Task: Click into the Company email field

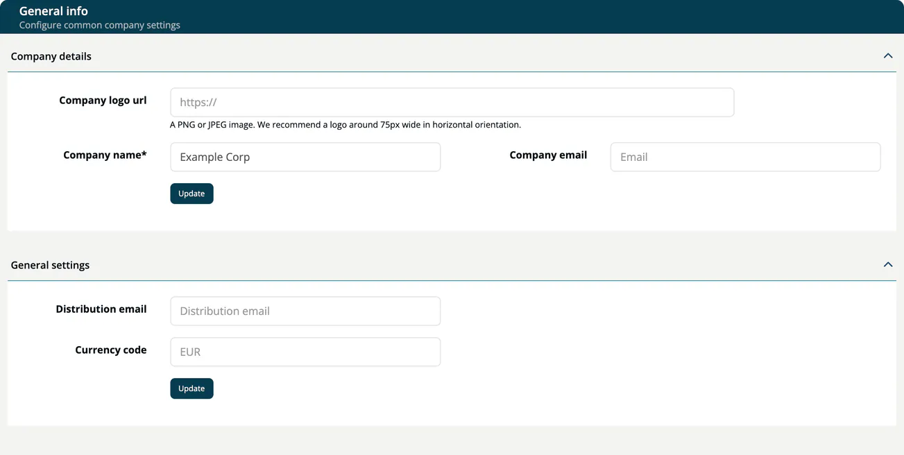Action: click(745, 157)
